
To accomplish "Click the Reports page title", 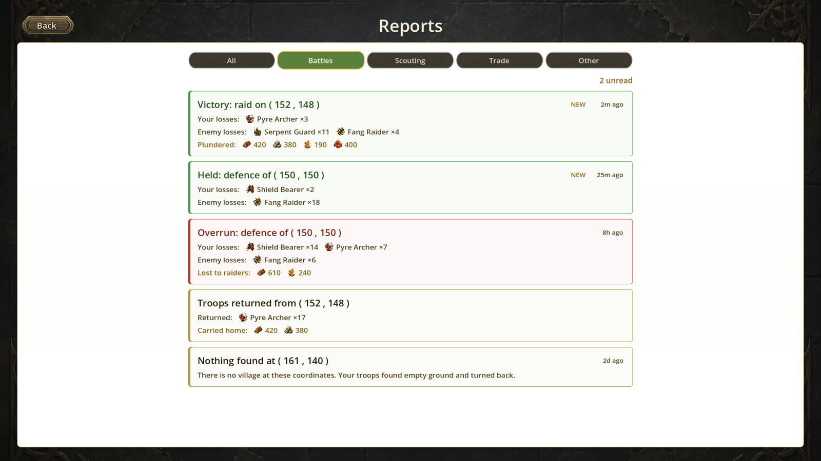I will click(411, 26).
